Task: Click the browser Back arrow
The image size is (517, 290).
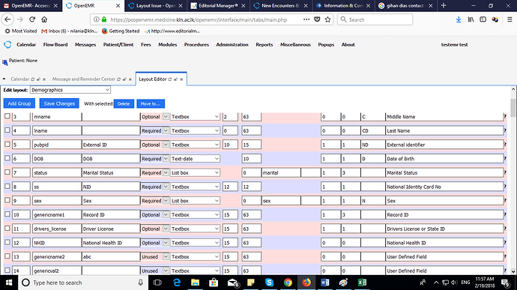Action: (7, 19)
